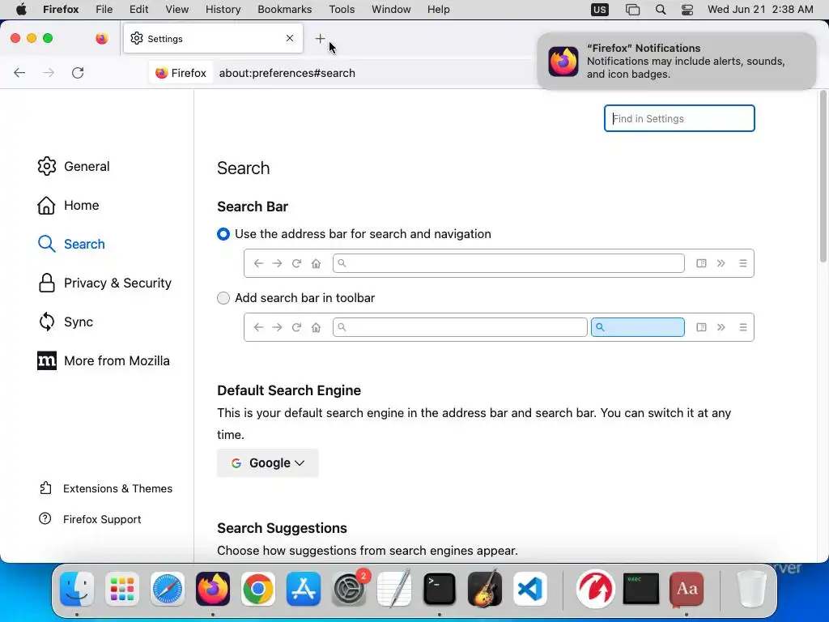Screen dimensions: 829x622
Task: Click the browser Back arrow button
Action: (x=19, y=72)
